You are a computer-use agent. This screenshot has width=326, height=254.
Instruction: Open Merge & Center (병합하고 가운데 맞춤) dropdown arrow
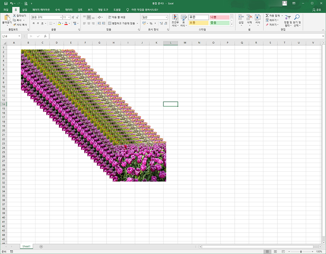tap(137, 23)
